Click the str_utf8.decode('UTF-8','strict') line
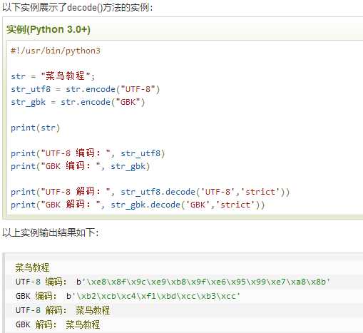Viewport: 363px width, 333px height. click(150, 192)
